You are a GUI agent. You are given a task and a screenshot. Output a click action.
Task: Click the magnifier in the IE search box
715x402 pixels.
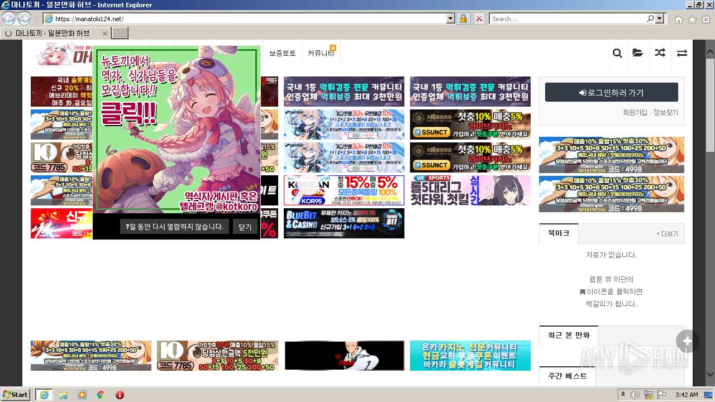[x=650, y=18]
